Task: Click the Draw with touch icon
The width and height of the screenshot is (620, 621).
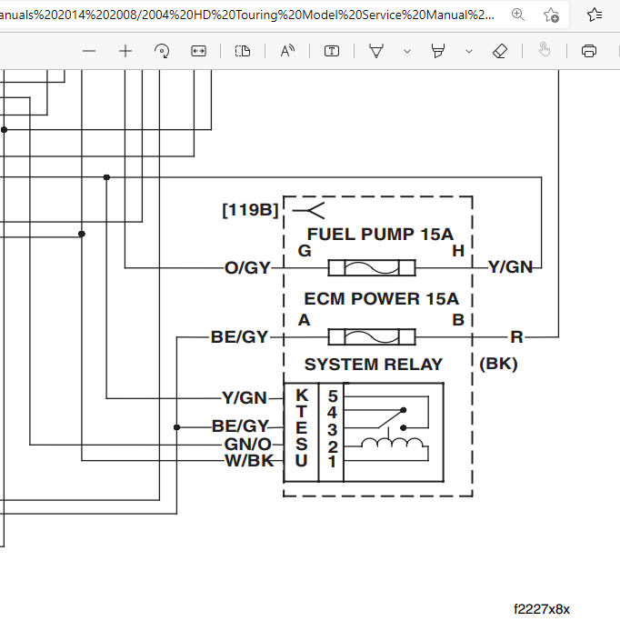Action: pyautogui.click(x=545, y=51)
